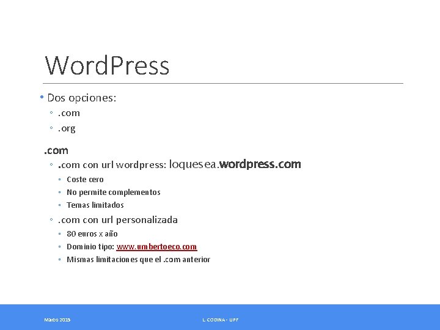440x330 pixels.
Task: Select the 'Temas limitados' bullet
Action: coord(95,205)
